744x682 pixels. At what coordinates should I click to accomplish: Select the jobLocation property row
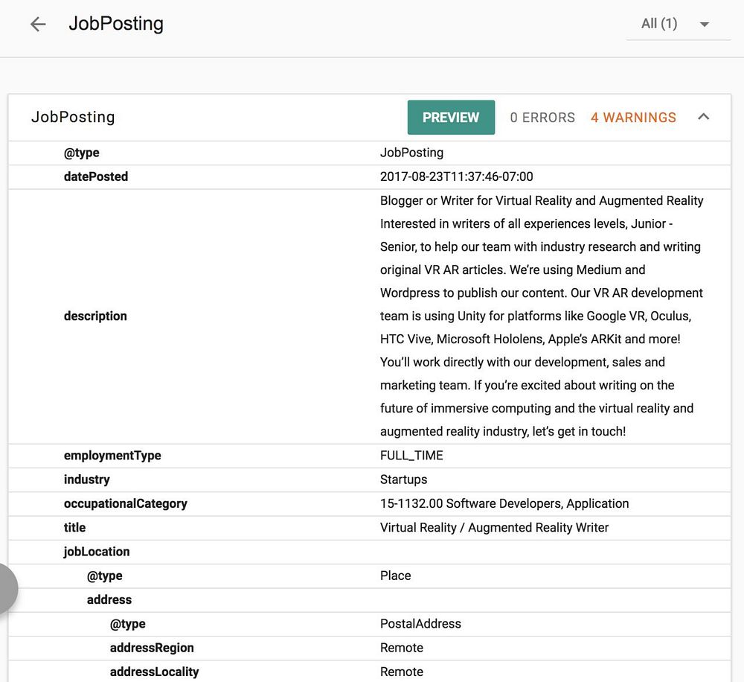(97, 552)
